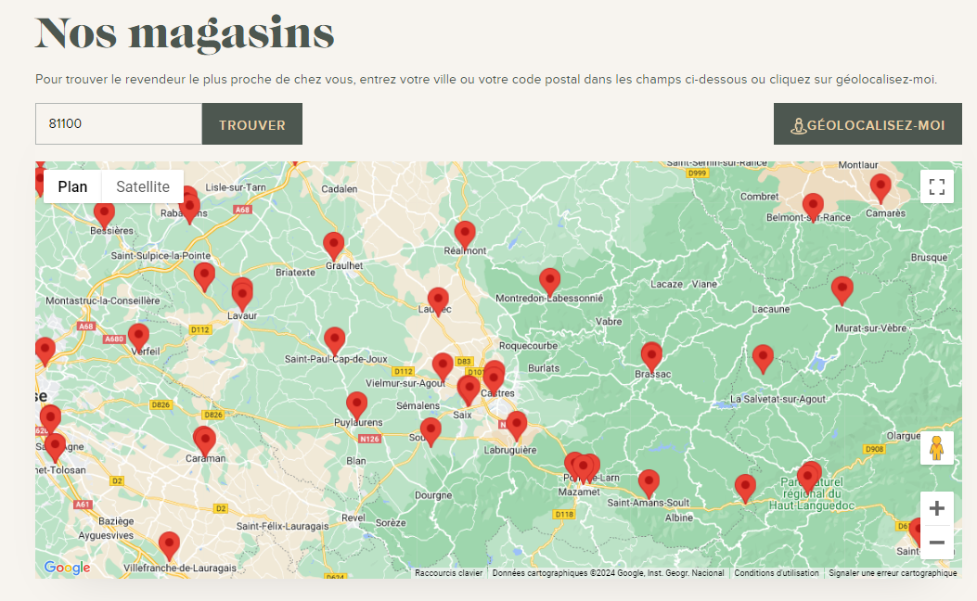Select the marker at Montredon-Labessonnié

coord(549,282)
